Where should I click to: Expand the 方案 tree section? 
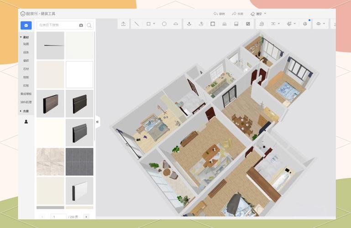21,111
